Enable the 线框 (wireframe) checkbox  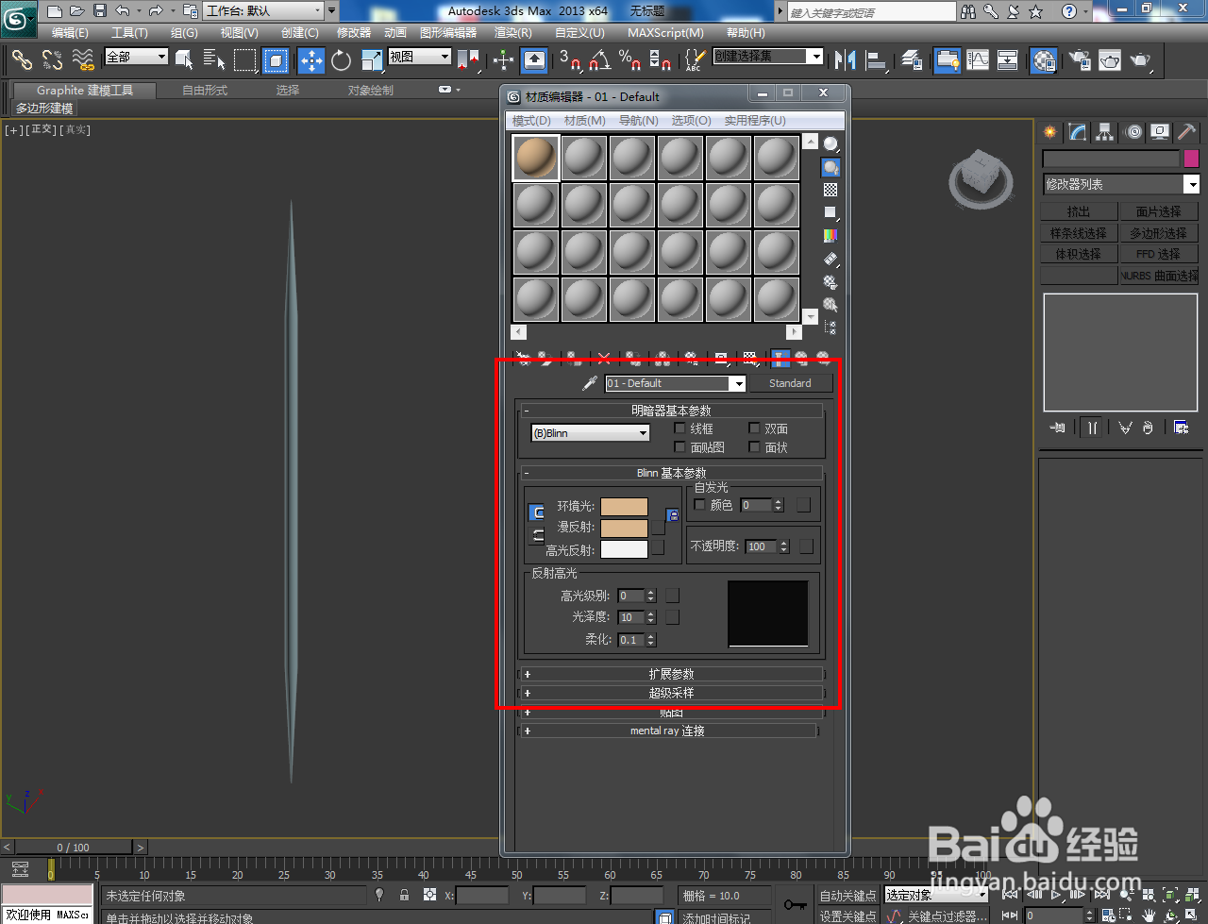pyautogui.click(x=679, y=428)
